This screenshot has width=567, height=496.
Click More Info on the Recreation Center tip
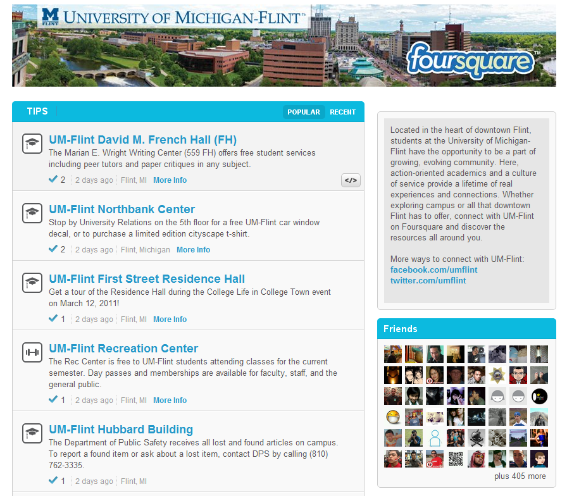pos(170,400)
